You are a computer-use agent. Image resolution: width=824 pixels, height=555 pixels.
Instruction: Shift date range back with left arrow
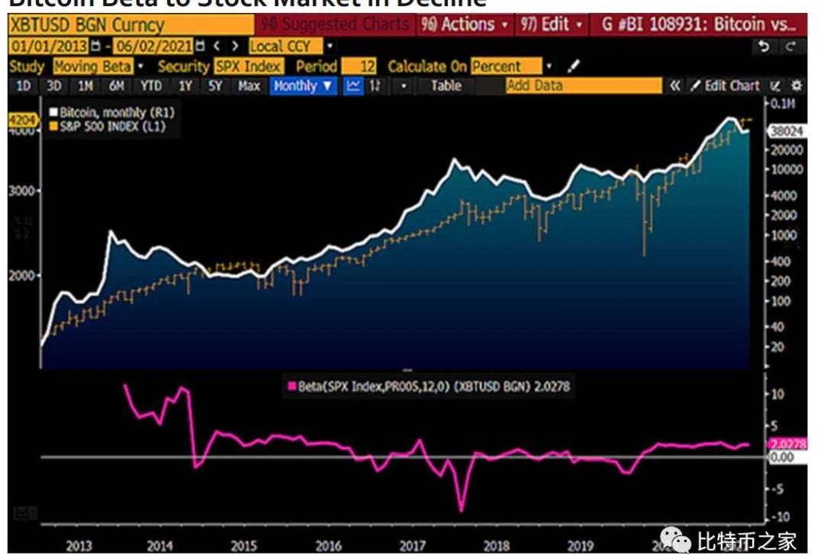click(x=217, y=47)
